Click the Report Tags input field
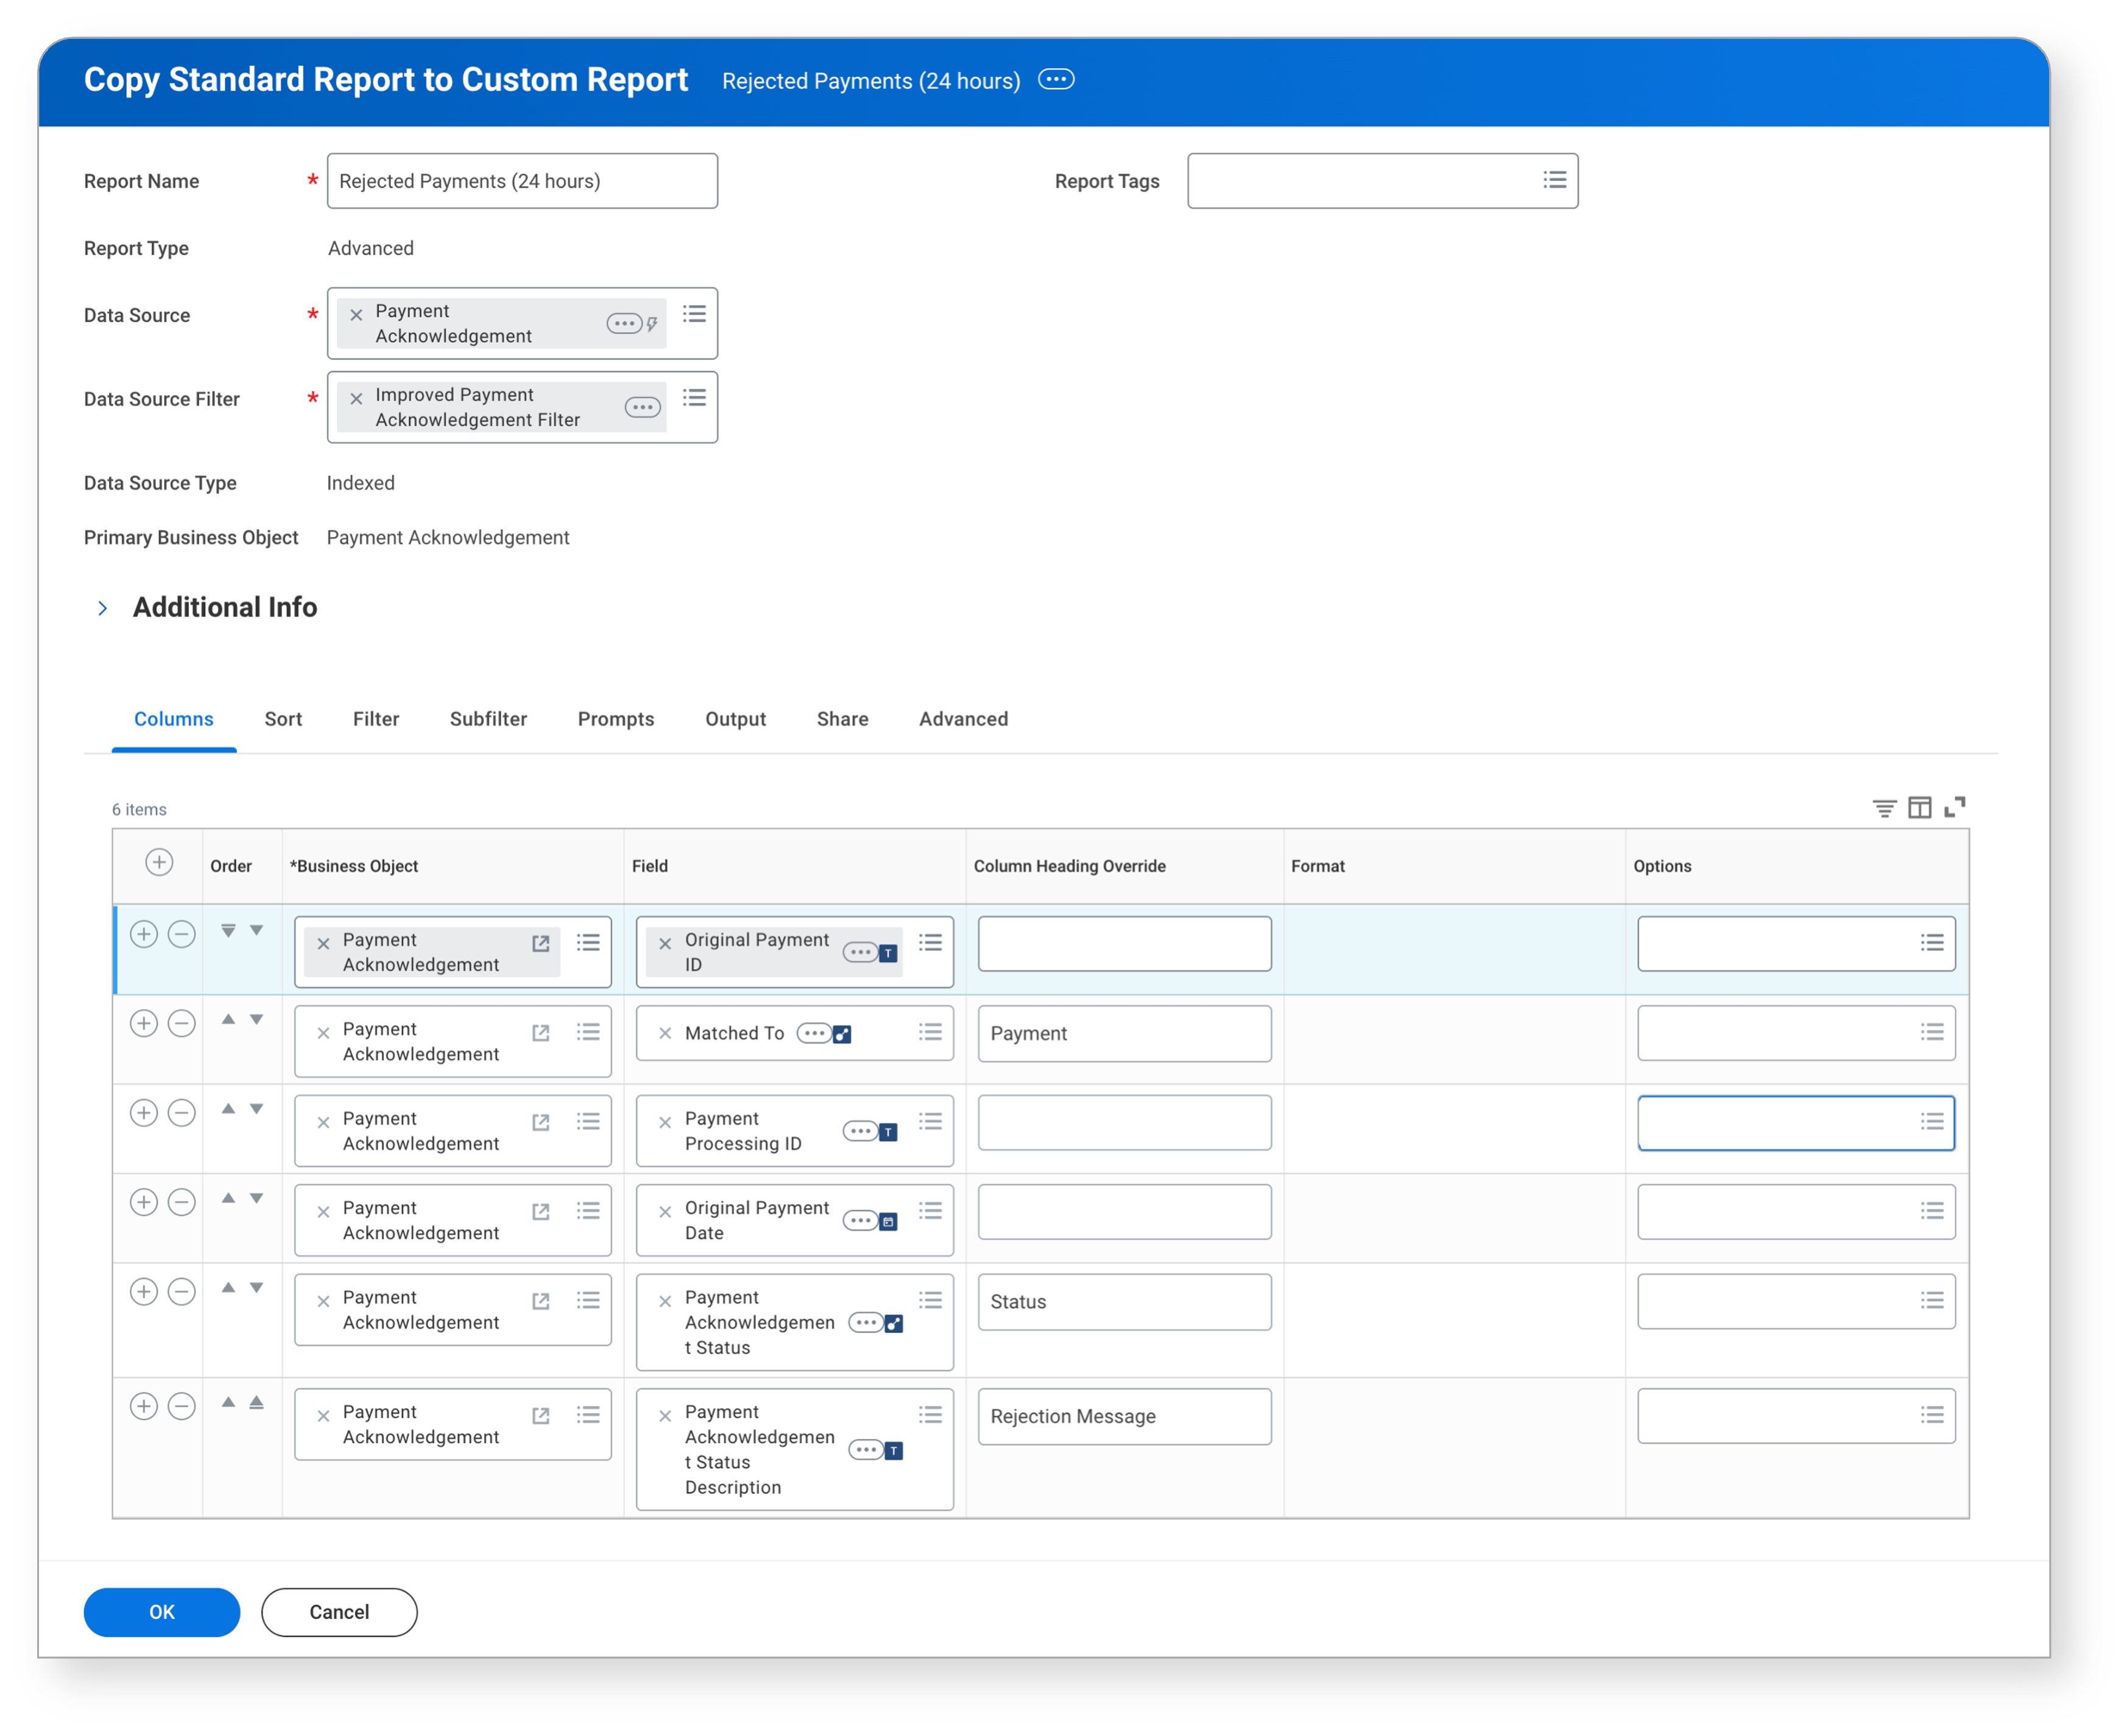2127x1736 pixels. tap(1382, 181)
